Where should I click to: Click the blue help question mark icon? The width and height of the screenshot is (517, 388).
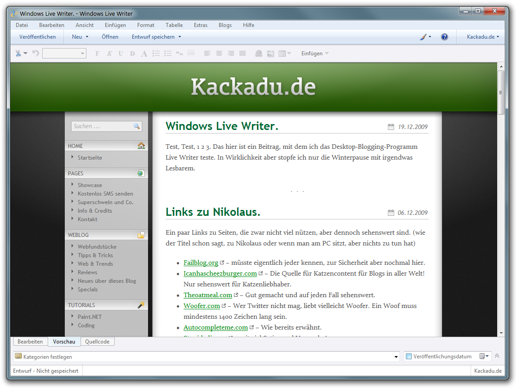[445, 37]
